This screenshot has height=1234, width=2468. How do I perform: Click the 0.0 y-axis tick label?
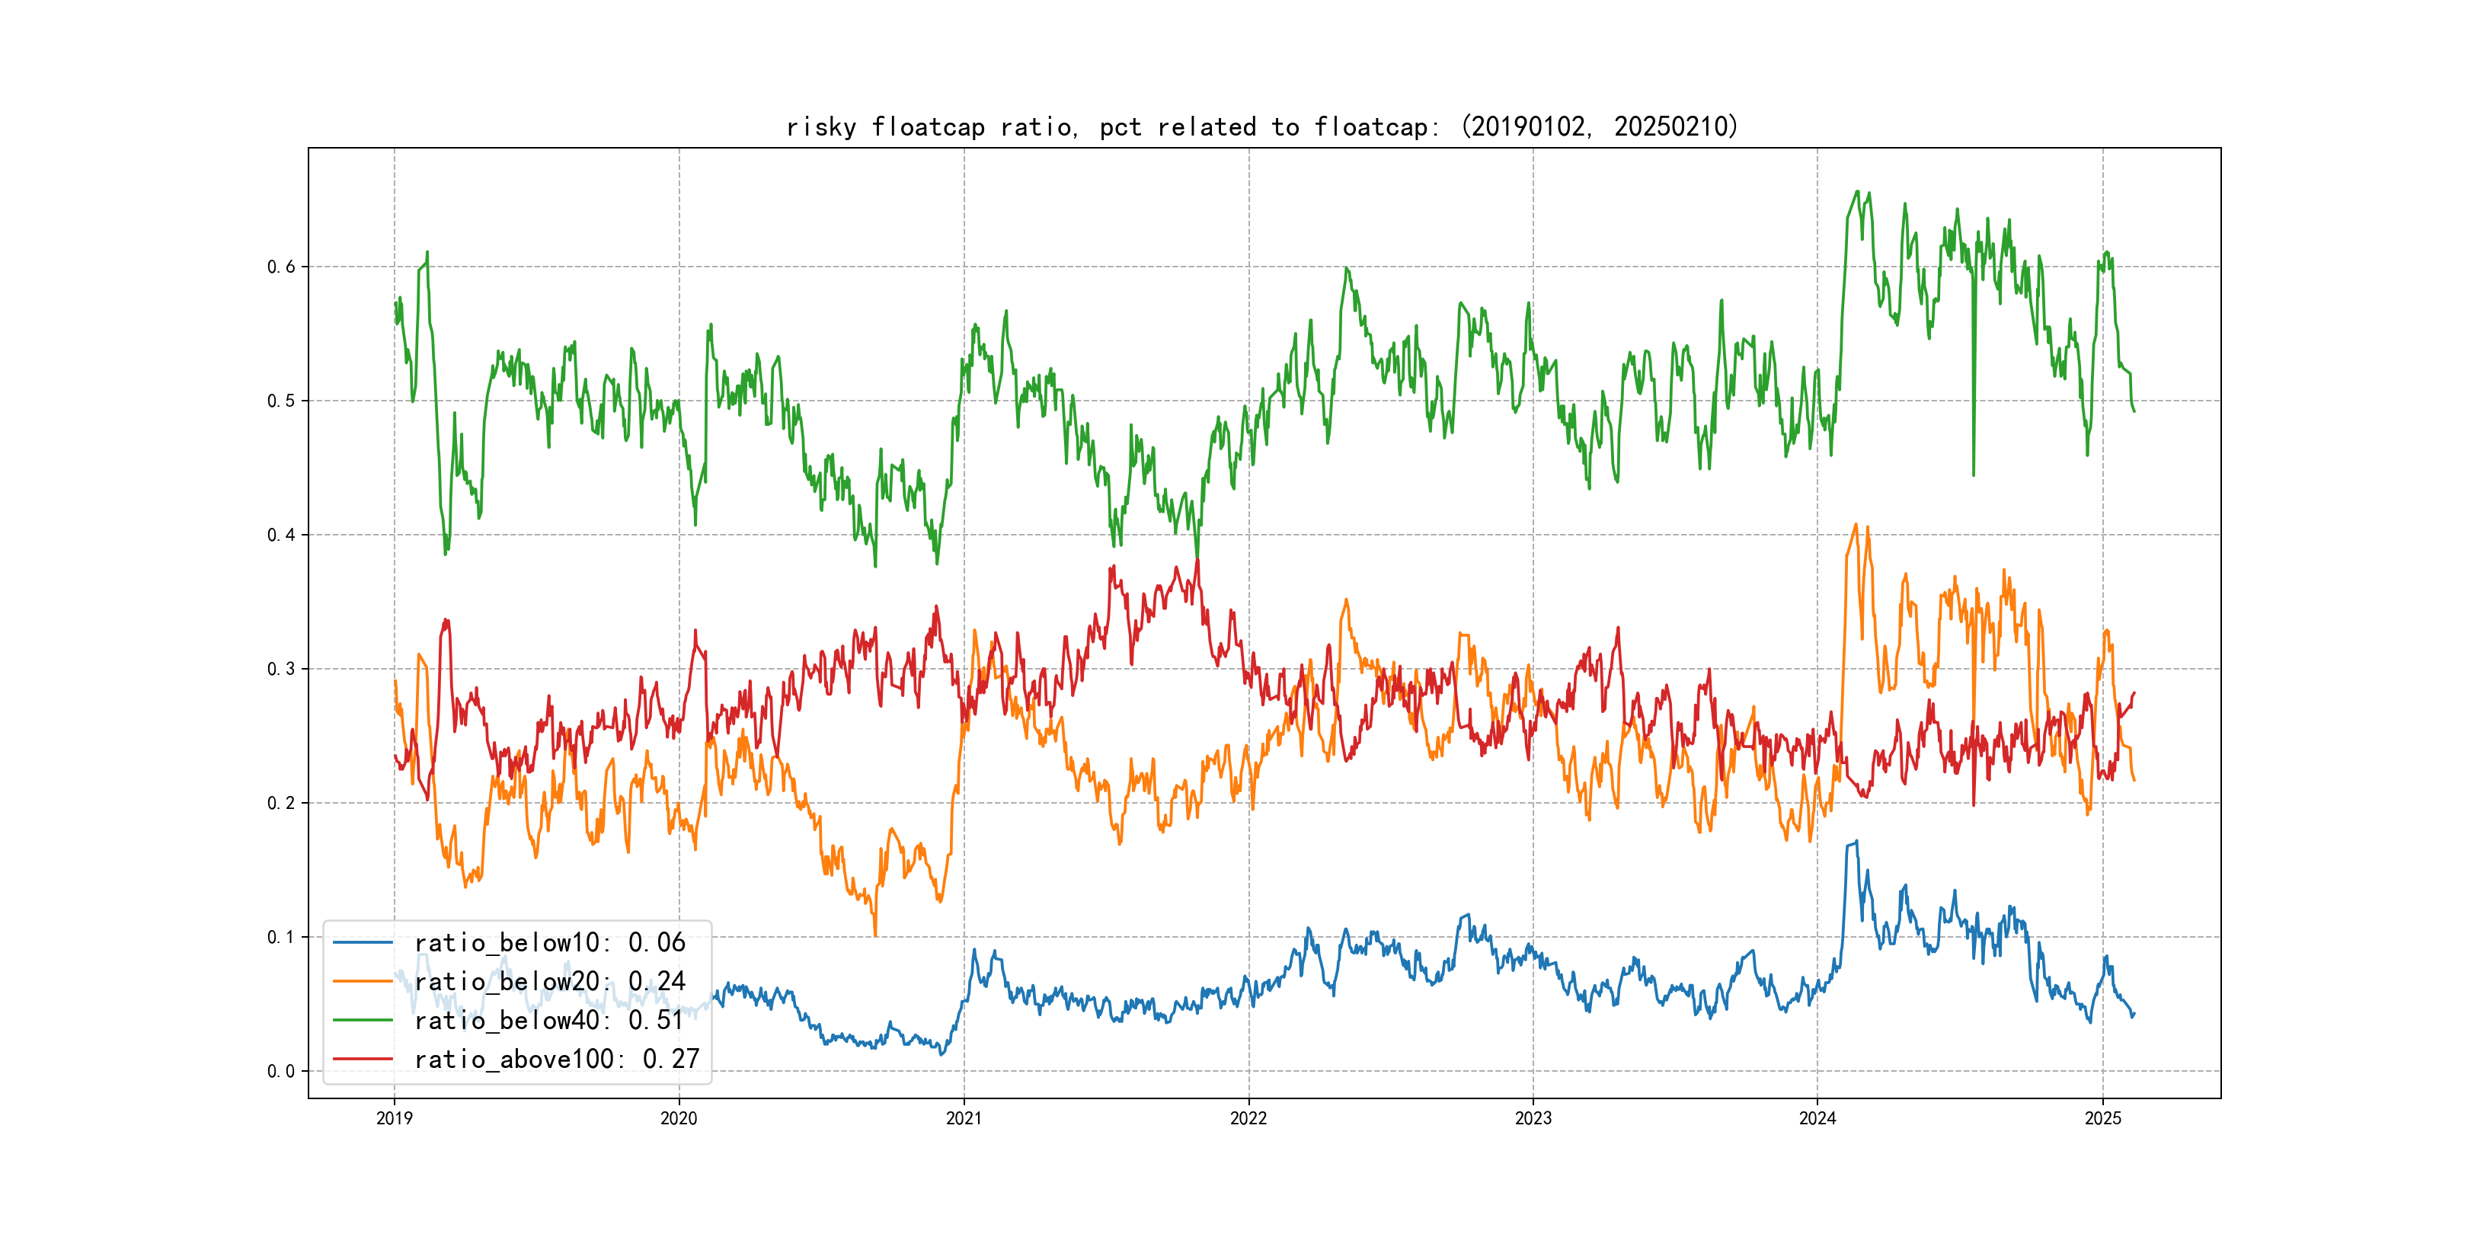pos(281,1071)
